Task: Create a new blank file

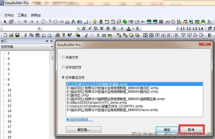Action: [5, 35]
